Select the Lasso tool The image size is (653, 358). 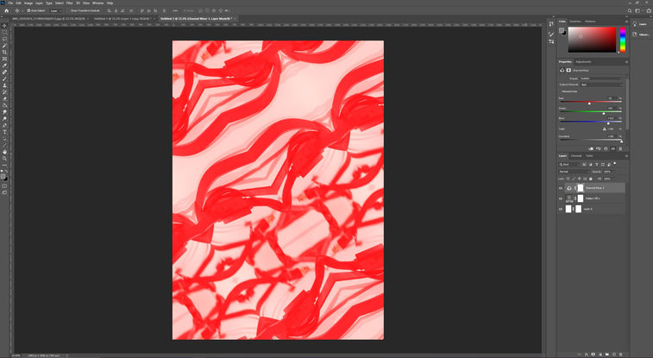point(4,39)
